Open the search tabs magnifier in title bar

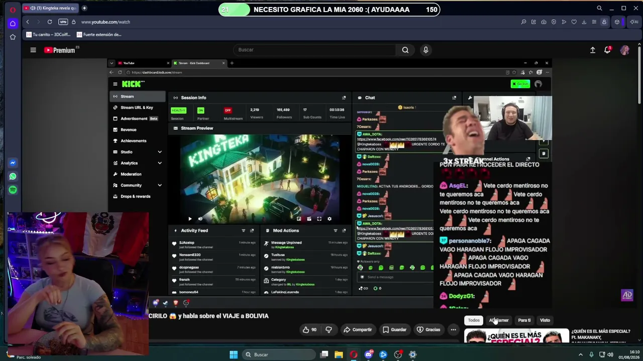point(599,9)
